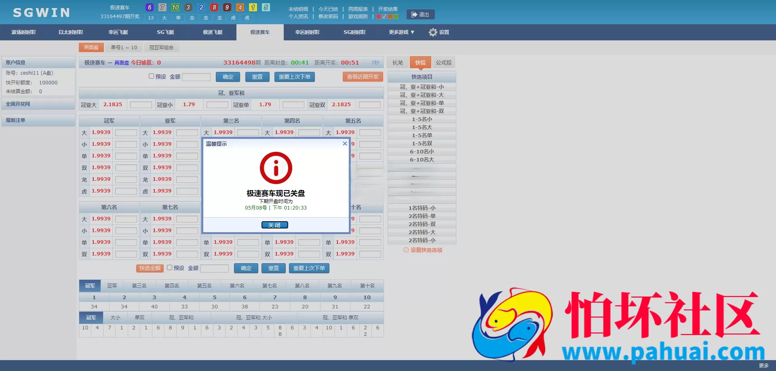The height and width of the screenshot is (371, 776).
Task: Switch to the 长龙 side tab
Action: [398, 63]
